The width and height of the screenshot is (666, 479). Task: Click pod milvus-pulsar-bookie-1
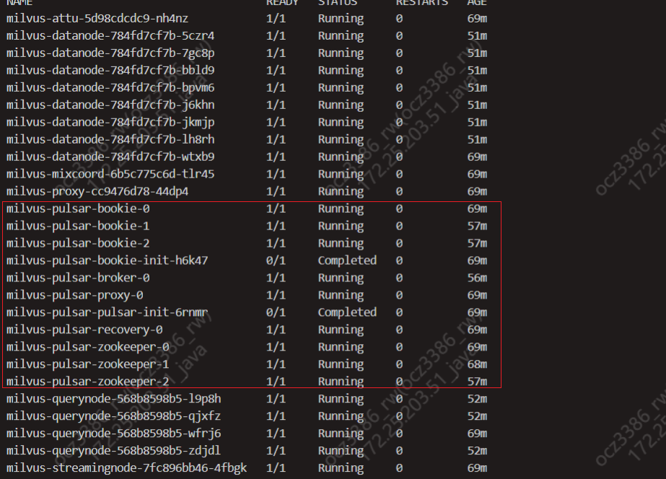(x=78, y=226)
